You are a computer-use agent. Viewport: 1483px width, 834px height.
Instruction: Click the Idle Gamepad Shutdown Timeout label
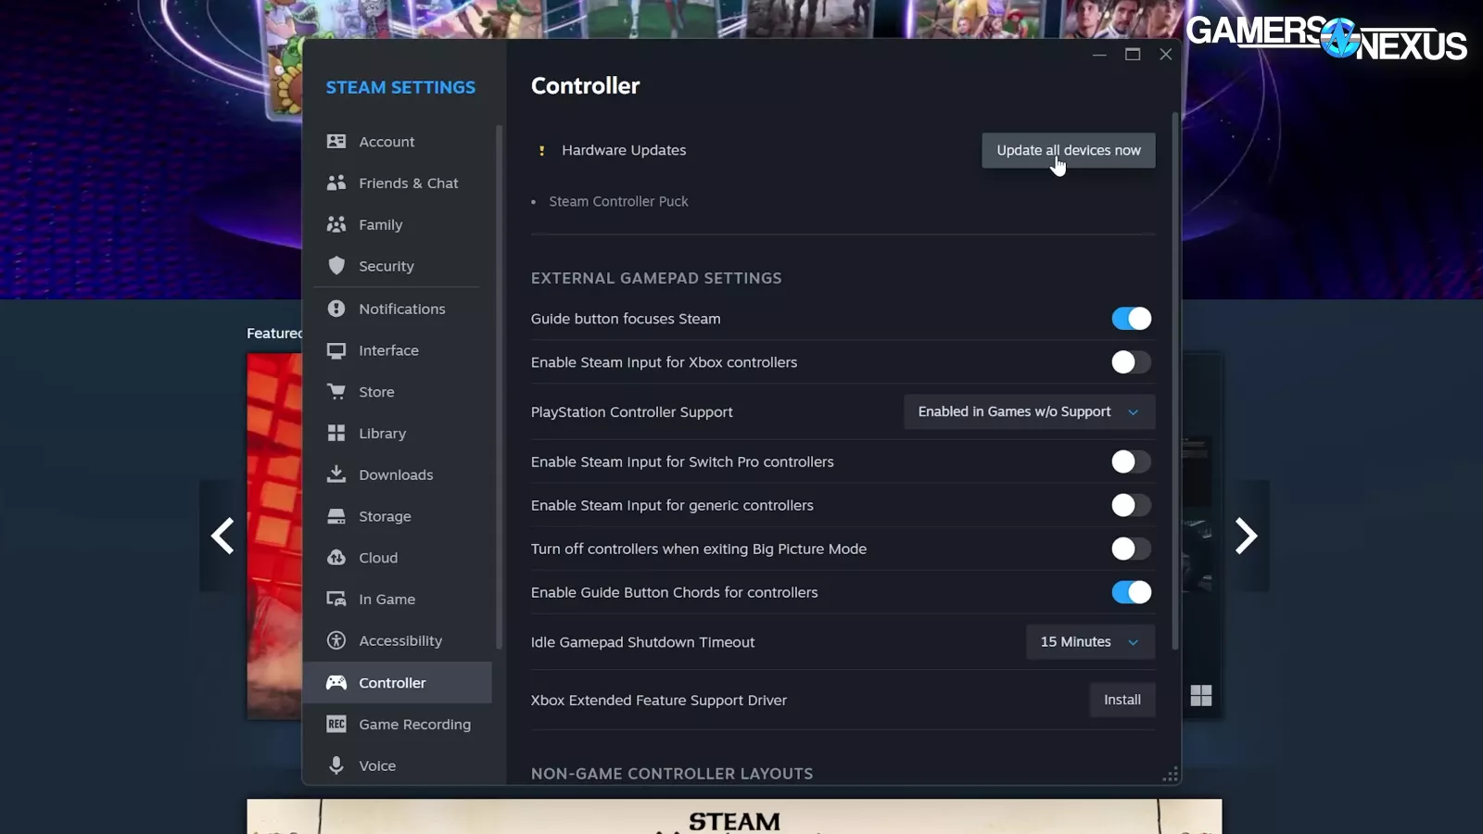(x=642, y=642)
